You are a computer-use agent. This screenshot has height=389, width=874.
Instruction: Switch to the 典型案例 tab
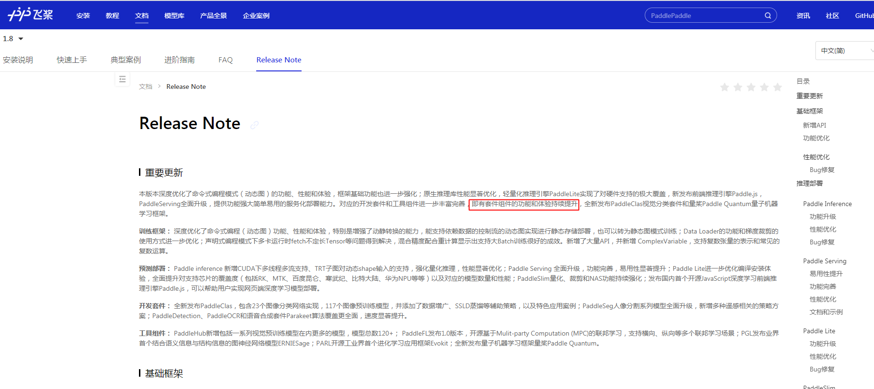click(126, 60)
